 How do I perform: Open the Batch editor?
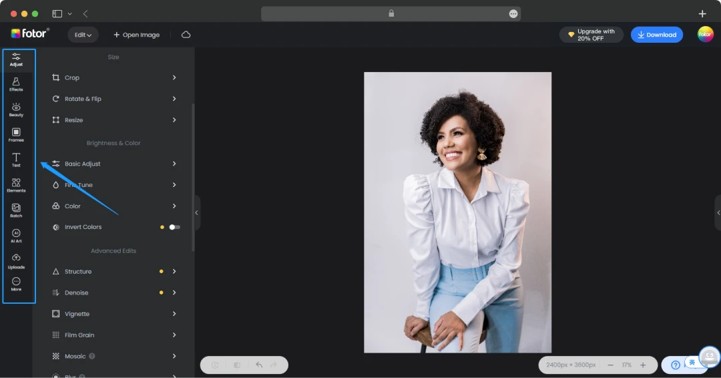[16, 210]
